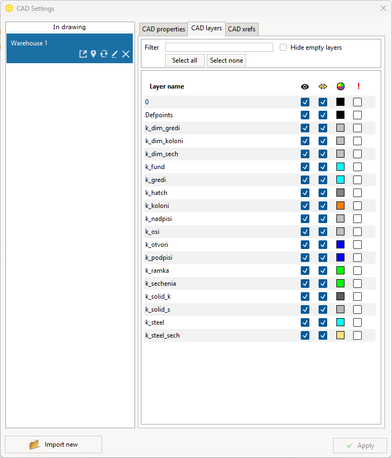Viewport: 392px width, 458px height.
Task: Click the location pin icon for Warehouse 1
Action: [x=93, y=54]
